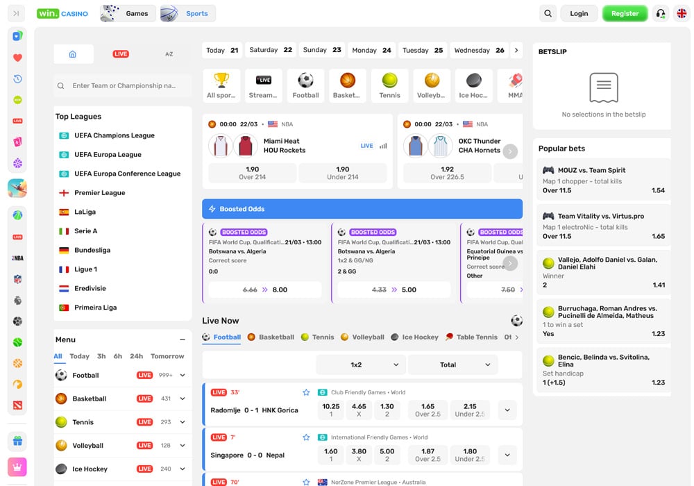Expand the Football menu row chevron

183,376
